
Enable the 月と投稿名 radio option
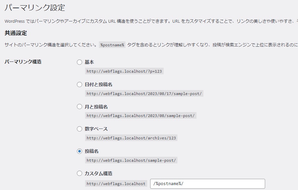pyautogui.click(x=79, y=107)
